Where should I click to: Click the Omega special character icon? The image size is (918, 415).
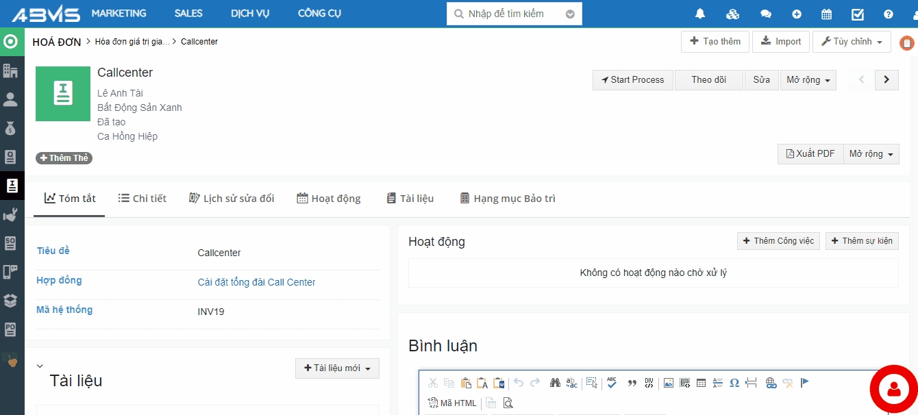[734, 383]
